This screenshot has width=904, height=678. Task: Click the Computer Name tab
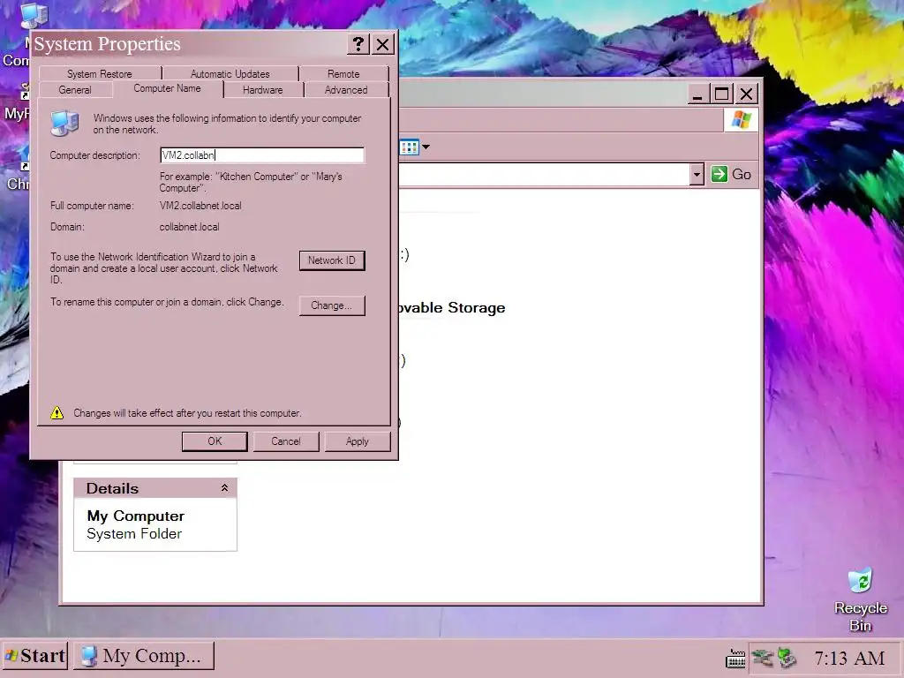point(168,89)
